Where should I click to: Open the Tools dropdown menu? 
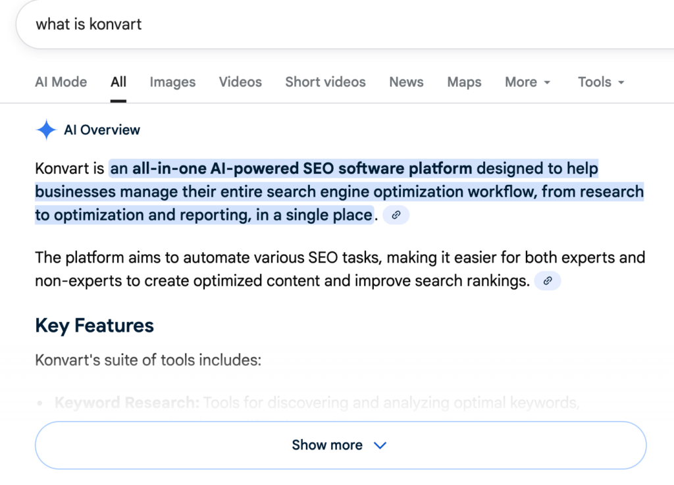[x=601, y=82]
